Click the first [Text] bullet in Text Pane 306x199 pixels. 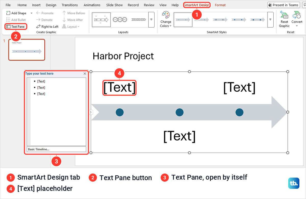(41, 81)
